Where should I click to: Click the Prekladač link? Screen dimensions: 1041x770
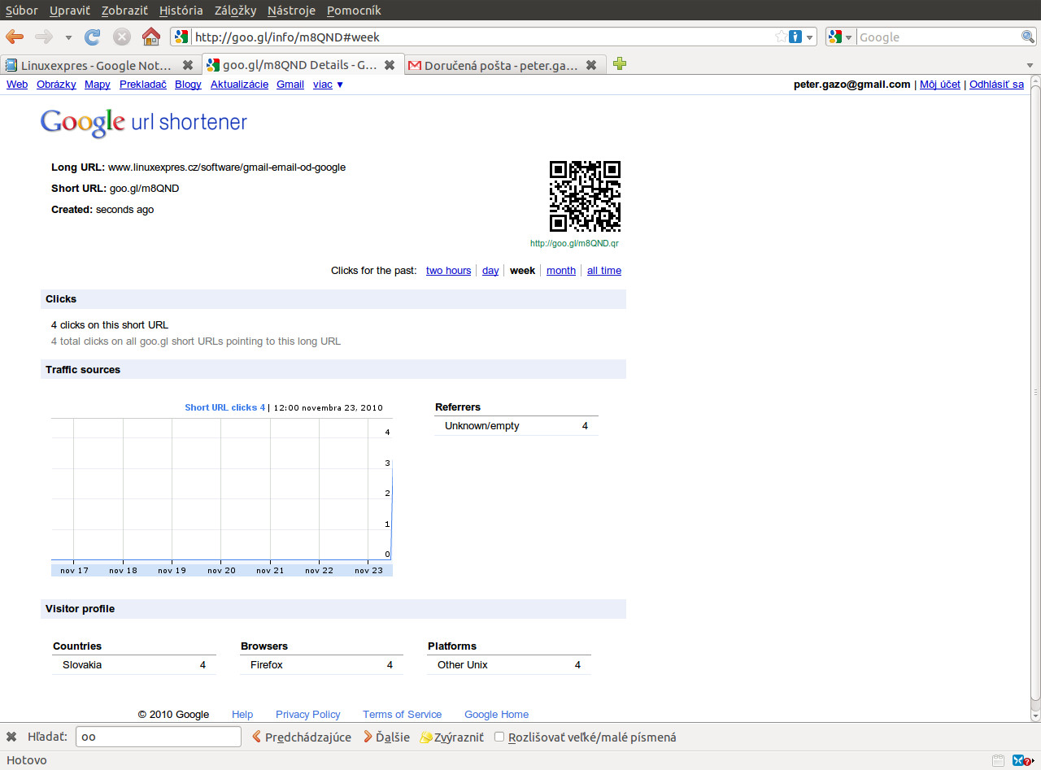pos(143,85)
